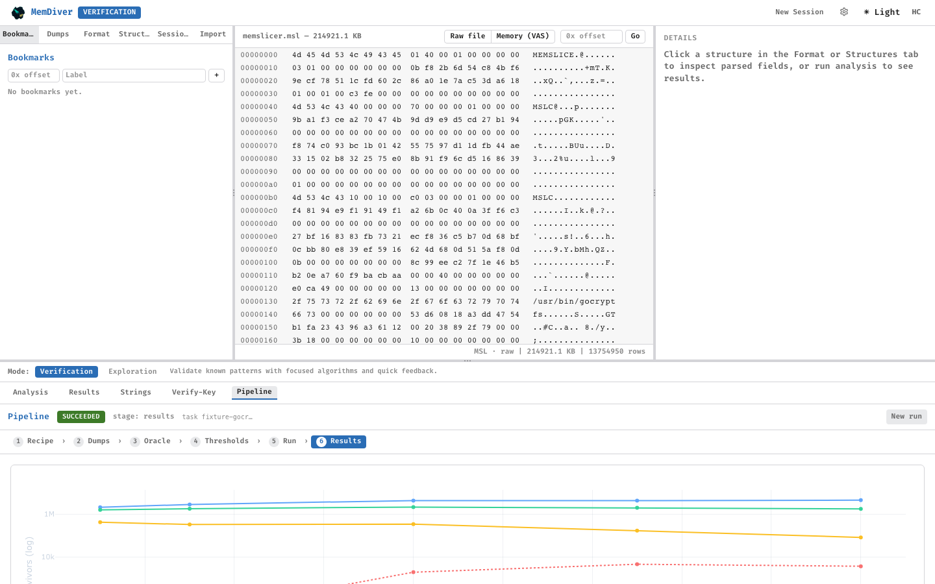This screenshot has width=935, height=584.
Task: Go to pipeline step 2 Dumps
Action: (x=92, y=441)
